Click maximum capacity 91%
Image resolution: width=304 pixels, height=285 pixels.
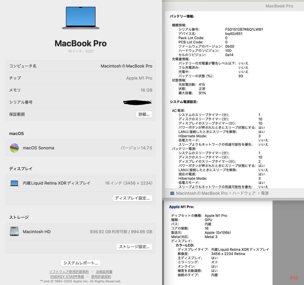point(202,93)
